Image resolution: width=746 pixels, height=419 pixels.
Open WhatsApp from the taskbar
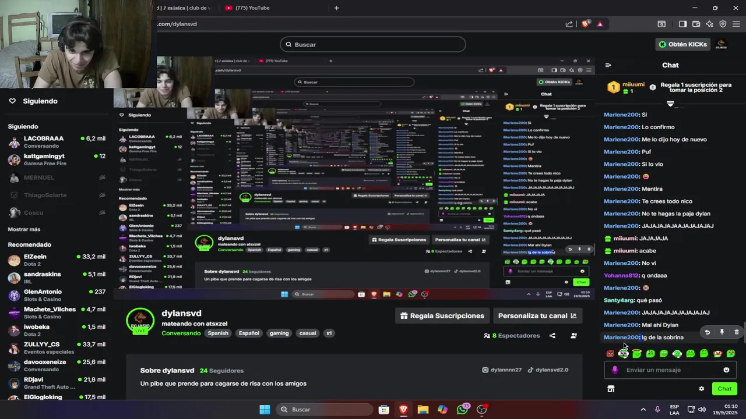[x=462, y=409]
